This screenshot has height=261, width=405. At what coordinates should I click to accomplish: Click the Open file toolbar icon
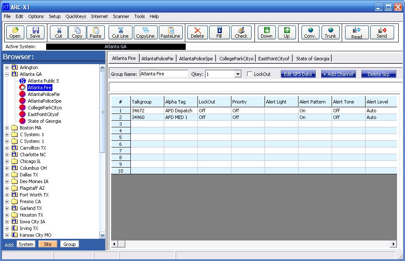(x=15, y=33)
